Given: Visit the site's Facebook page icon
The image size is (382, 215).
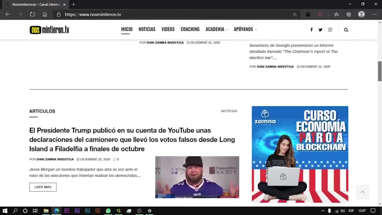Looking at the screenshot, I should (311, 30).
